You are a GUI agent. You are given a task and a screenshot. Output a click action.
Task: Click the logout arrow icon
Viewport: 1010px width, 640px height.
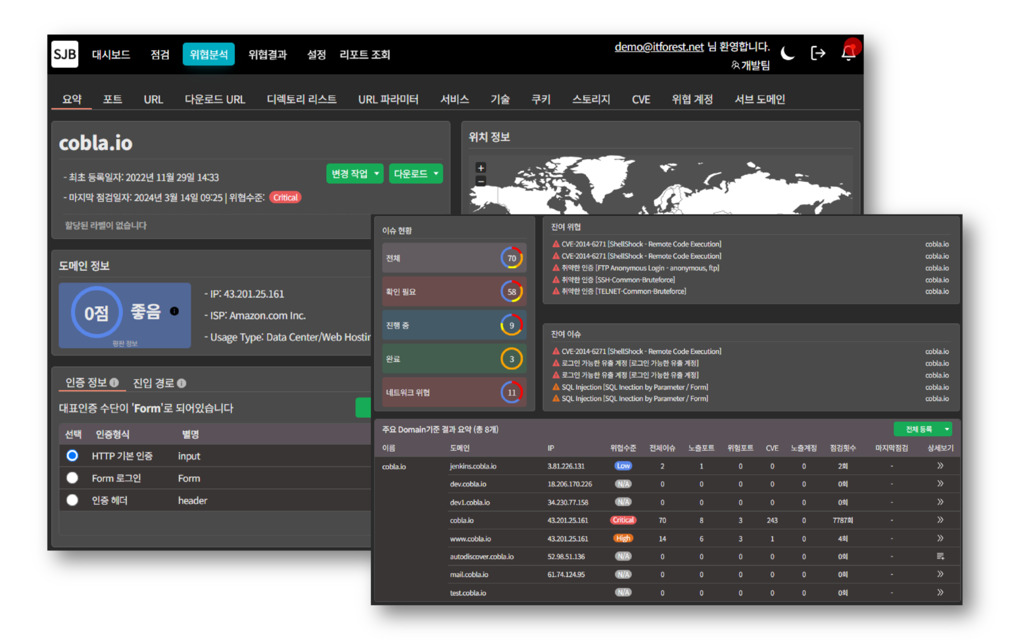pyautogui.click(x=818, y=53)
